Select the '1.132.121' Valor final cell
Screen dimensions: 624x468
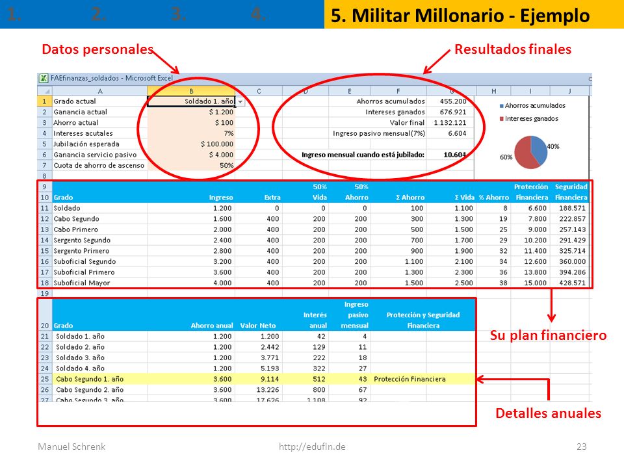(x=450, y=123)
